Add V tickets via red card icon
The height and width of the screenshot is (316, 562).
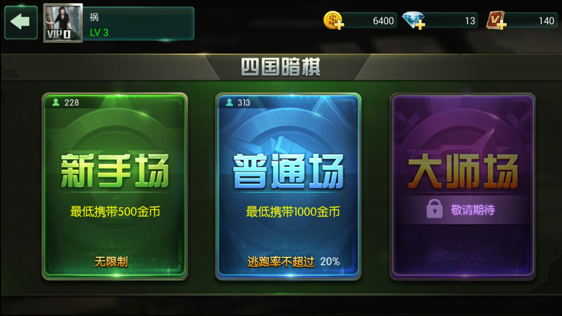tap(496, 21)
